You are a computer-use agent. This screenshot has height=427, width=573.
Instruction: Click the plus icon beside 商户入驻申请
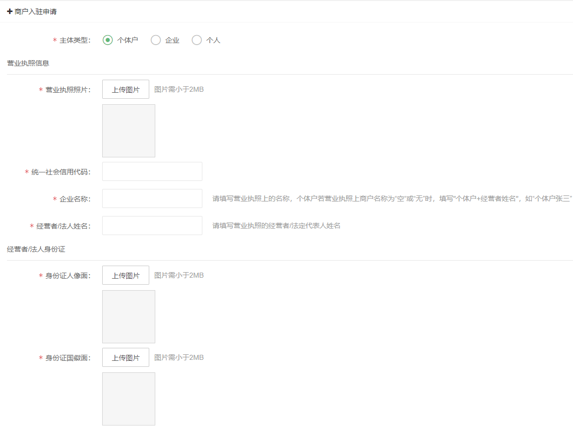click(x=10, y=12)
